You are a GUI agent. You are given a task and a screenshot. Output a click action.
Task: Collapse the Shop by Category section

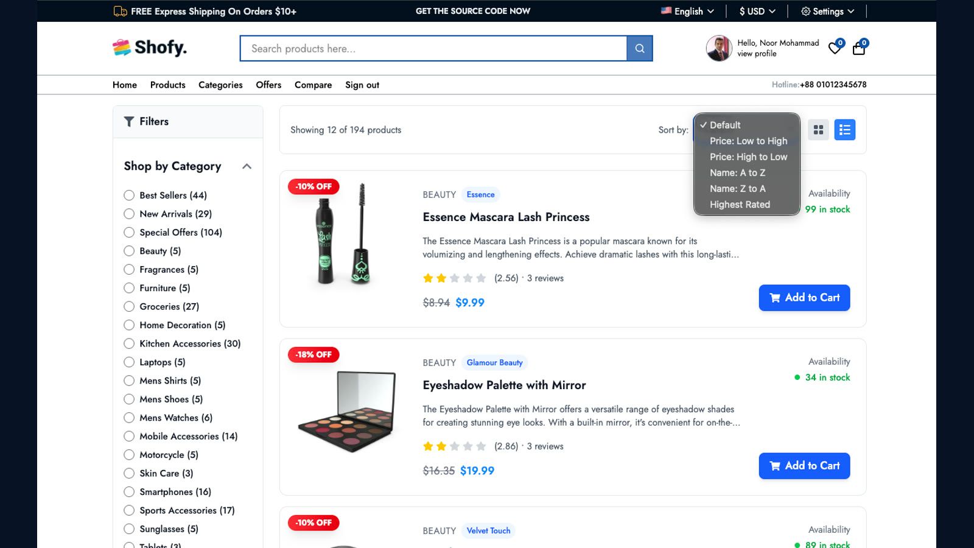(x=247, y=166)
